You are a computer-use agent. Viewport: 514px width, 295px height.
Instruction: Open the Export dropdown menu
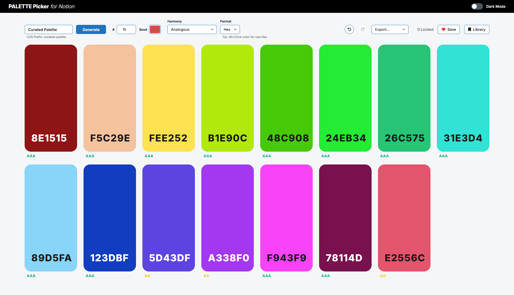[390, 29]
